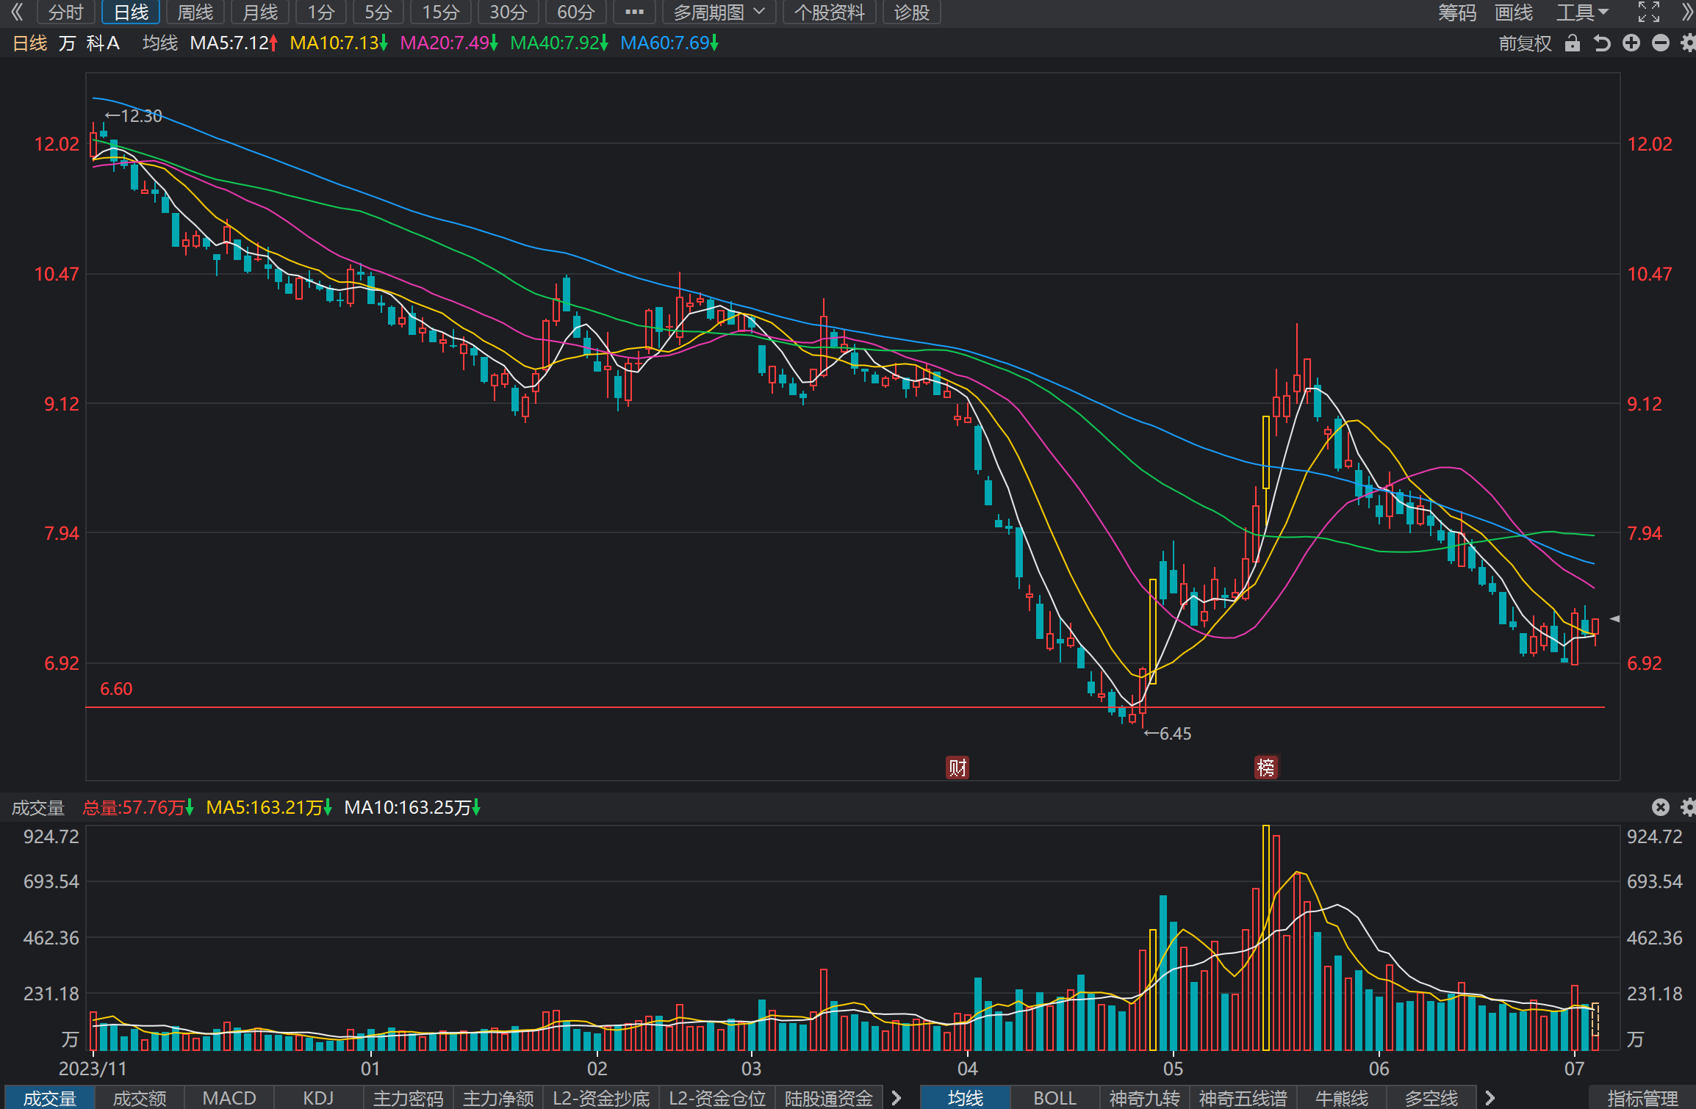The width and height of the screenshot is (1696, 1109).
Task: Open the 多周期图 dropdown
Action: pyautogui.click(x=719, y=12)
